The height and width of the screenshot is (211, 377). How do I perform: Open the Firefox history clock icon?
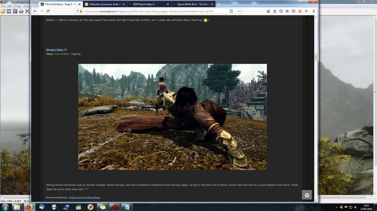(281, 11)
